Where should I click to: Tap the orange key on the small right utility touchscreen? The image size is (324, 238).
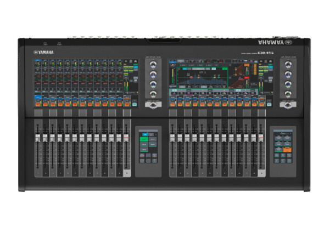(287, 150)
